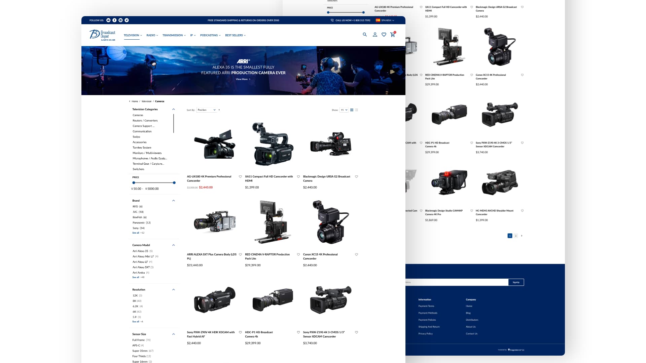646x363 pixels.
Task: Open Privacy Policy link in back window footer
Action: 425,334
